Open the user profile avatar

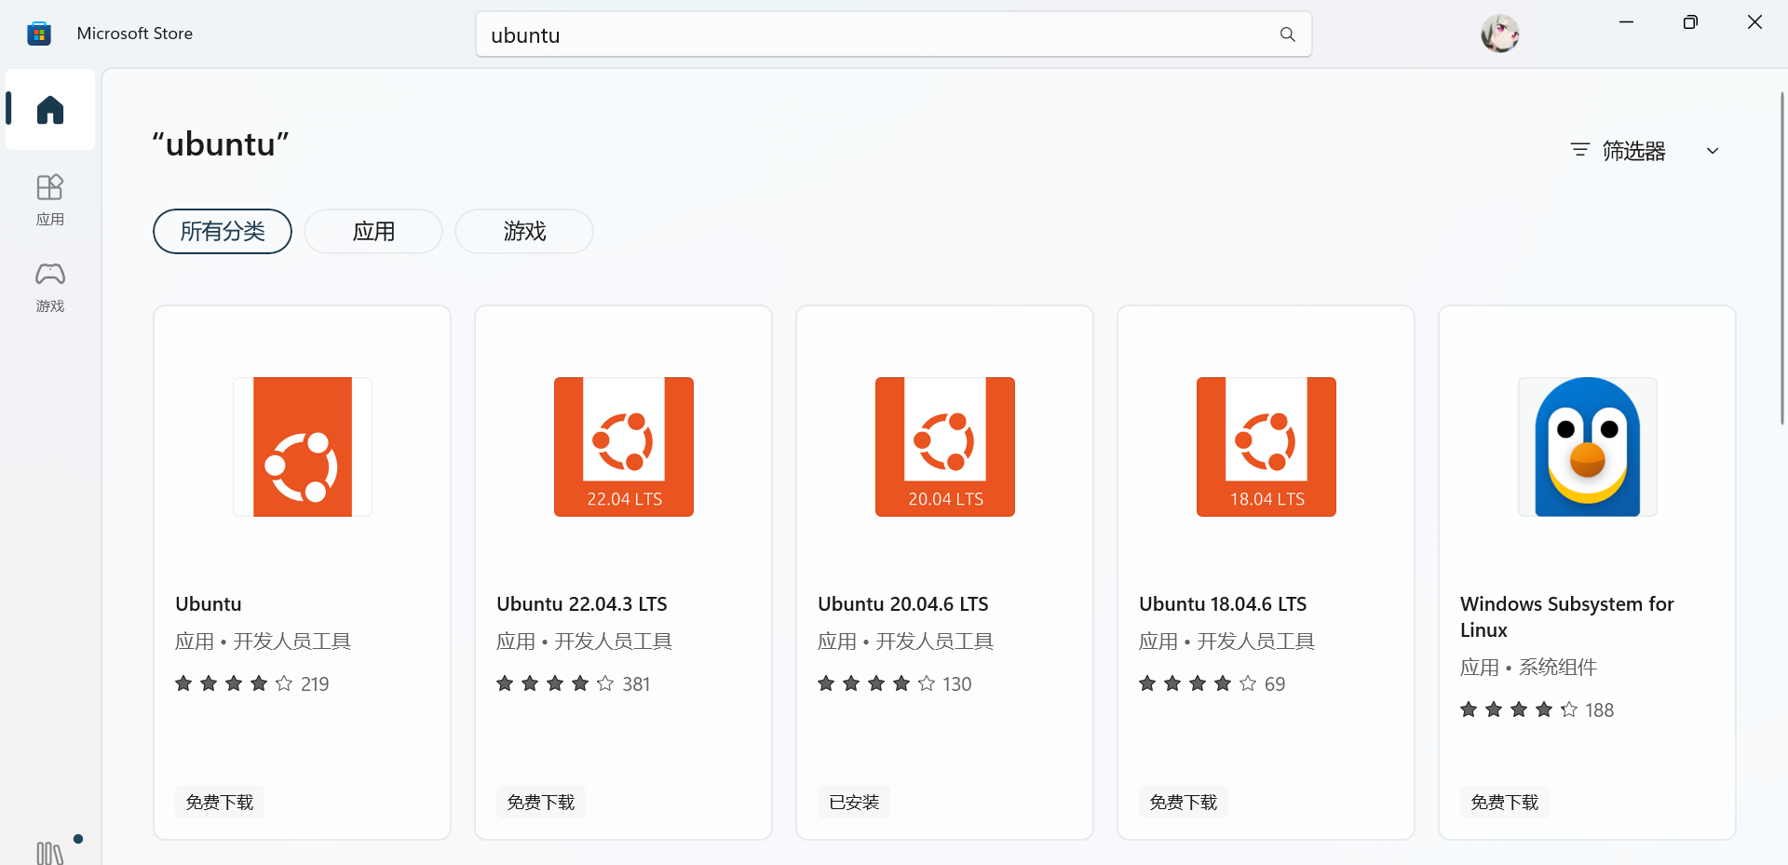pyautogui.click(x=1500, y=34)
